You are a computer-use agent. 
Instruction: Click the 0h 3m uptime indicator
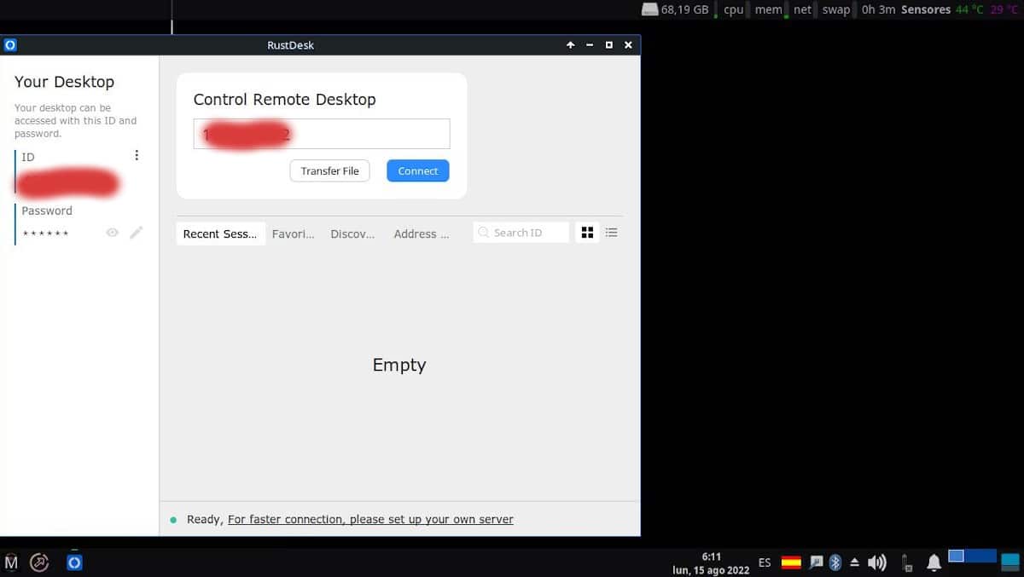878,9
